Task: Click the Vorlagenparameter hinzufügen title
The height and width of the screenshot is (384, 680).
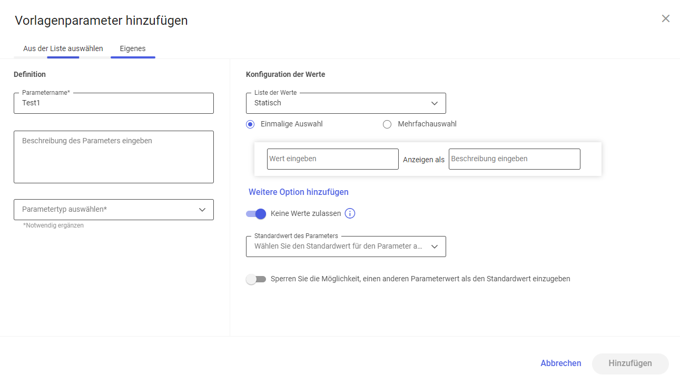Action: pyautogui.click(x=101, y=21)
